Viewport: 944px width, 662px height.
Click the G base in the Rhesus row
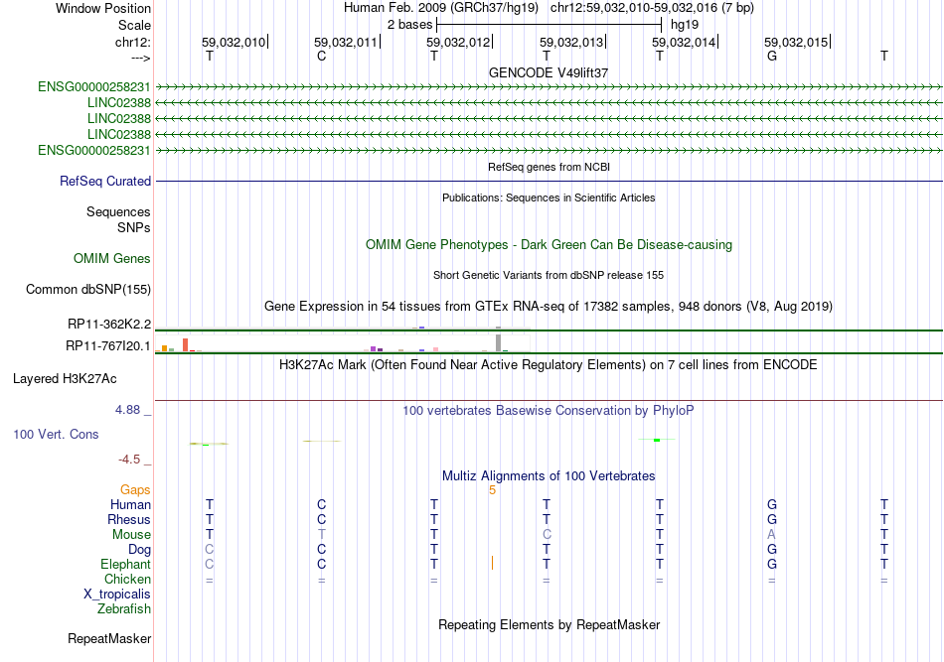click(772, 519)
